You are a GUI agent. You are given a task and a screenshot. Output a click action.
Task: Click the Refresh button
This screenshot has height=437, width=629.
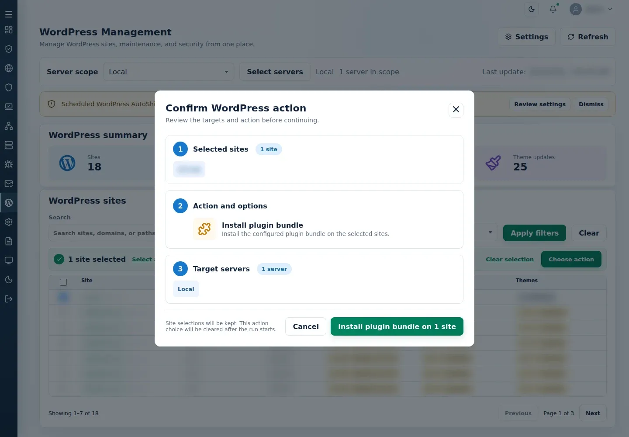coord(588,37)
